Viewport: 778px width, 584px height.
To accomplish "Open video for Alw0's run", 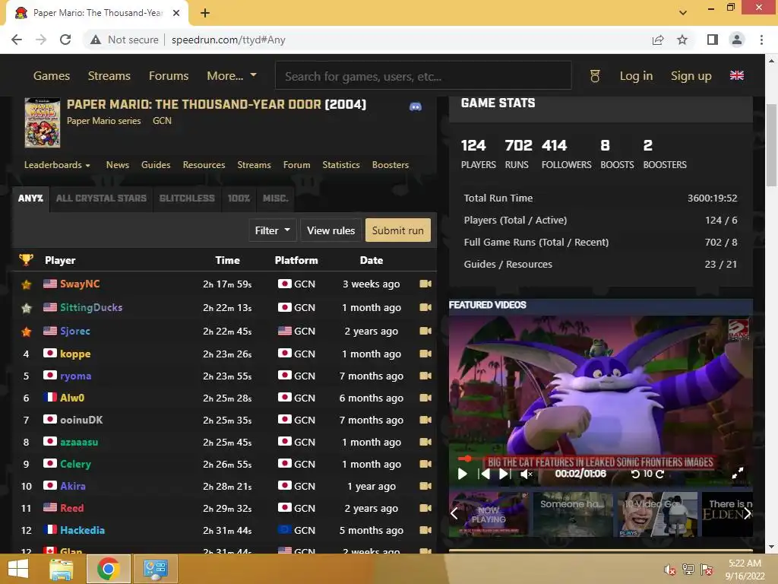I will [x=425, y=398].
